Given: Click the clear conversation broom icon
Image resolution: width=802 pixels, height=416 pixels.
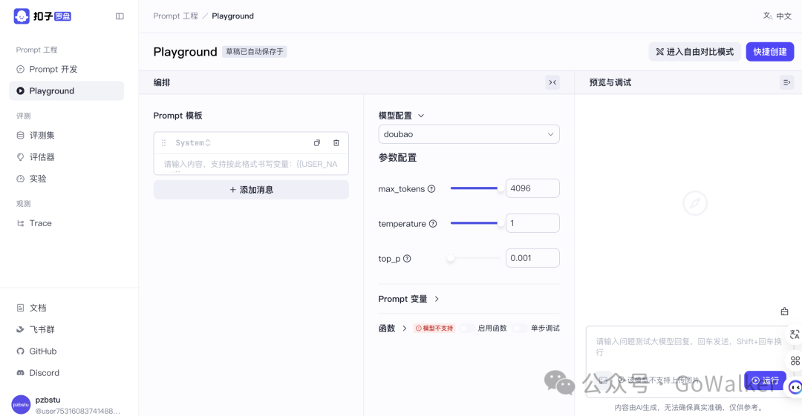Looking at the screenshot, I should point(785,311).
